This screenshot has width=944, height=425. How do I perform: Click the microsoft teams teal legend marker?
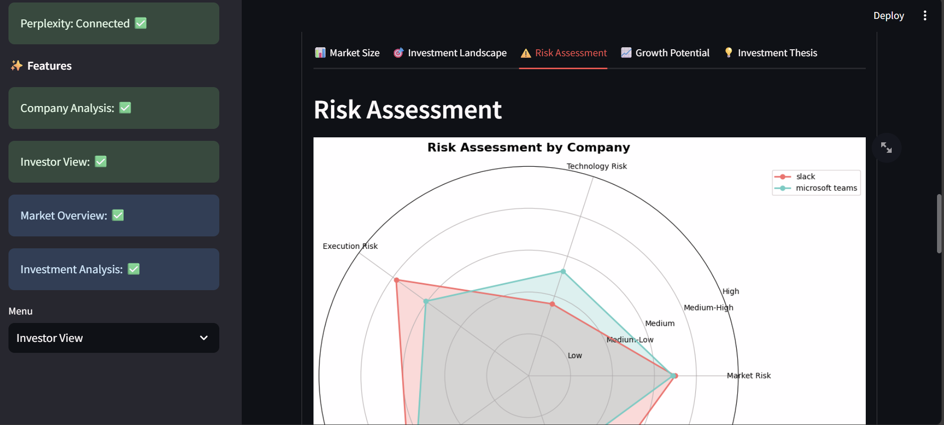783,188
